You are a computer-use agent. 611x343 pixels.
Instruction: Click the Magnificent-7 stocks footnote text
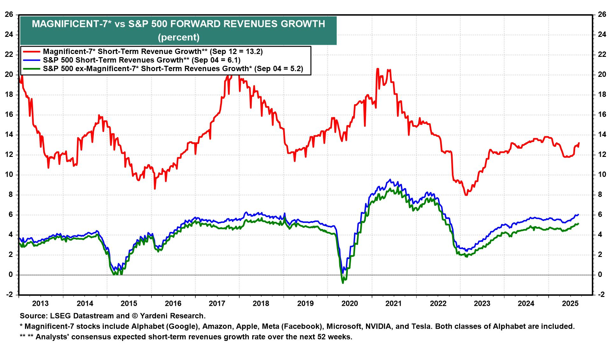297,326
